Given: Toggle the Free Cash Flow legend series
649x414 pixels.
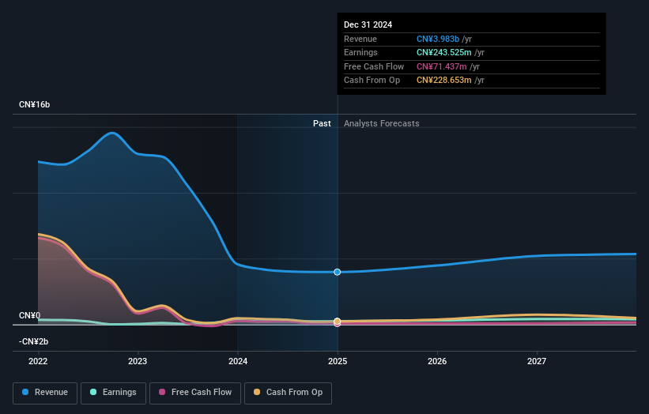Looking at the screenshot, I should coord(195,393).
